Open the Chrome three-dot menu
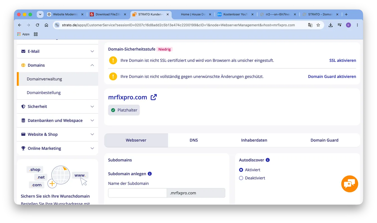 pos(357,25)
